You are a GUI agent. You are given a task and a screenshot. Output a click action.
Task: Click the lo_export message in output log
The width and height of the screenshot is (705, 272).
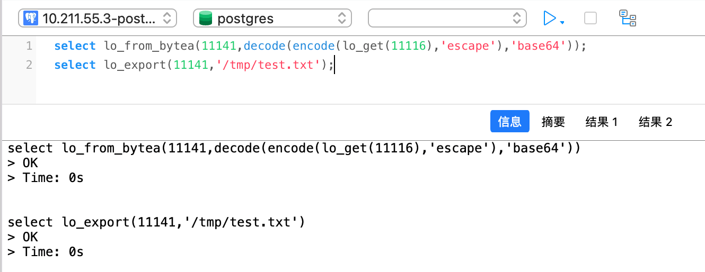point(156,222)
